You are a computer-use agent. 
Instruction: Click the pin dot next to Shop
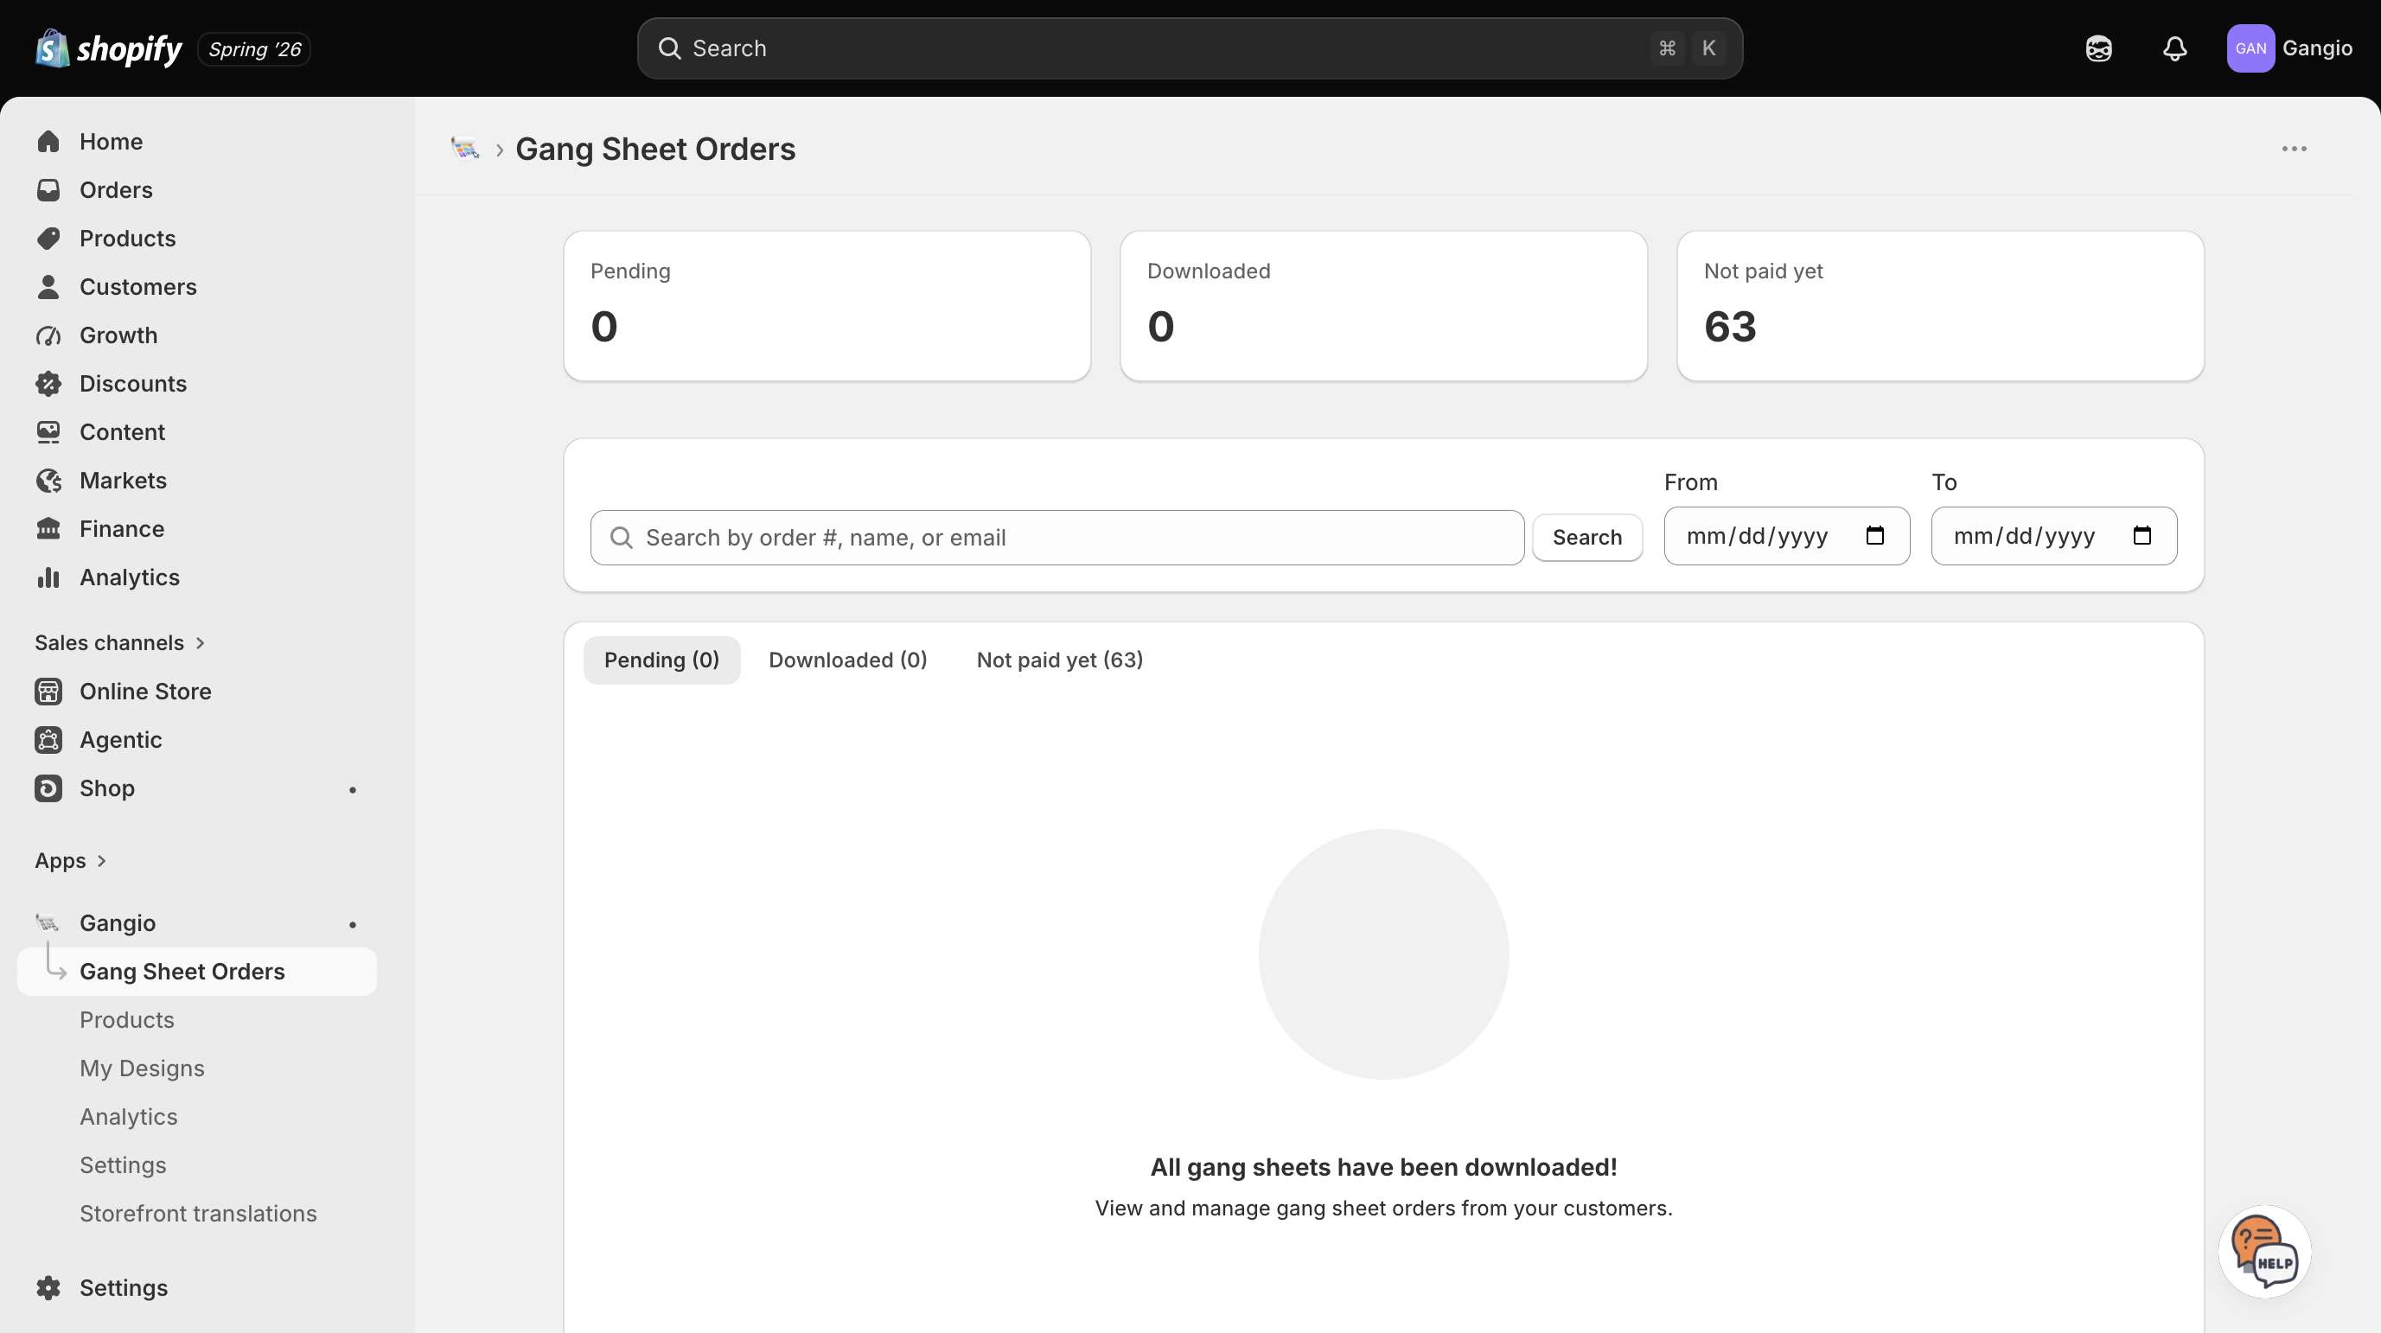[352, 789]
